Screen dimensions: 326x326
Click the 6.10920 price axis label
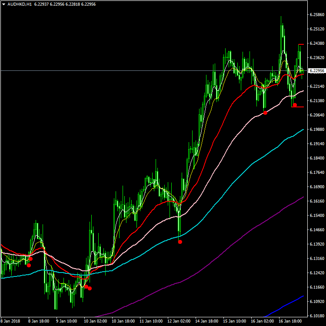[317, 302]
